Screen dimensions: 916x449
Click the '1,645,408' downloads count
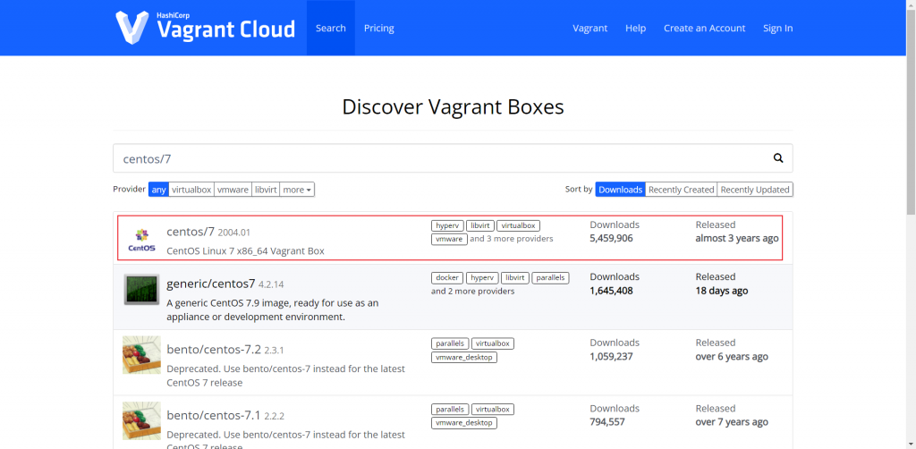[611, 291]
